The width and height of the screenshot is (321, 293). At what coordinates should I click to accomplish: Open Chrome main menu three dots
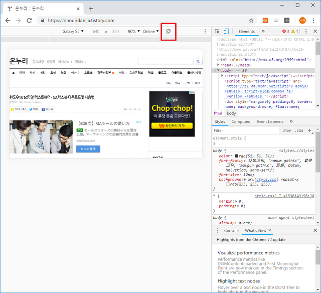tap(313, 21)
